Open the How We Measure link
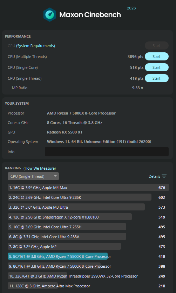Viewport: 176px width, 293px height. coord(40,168)
